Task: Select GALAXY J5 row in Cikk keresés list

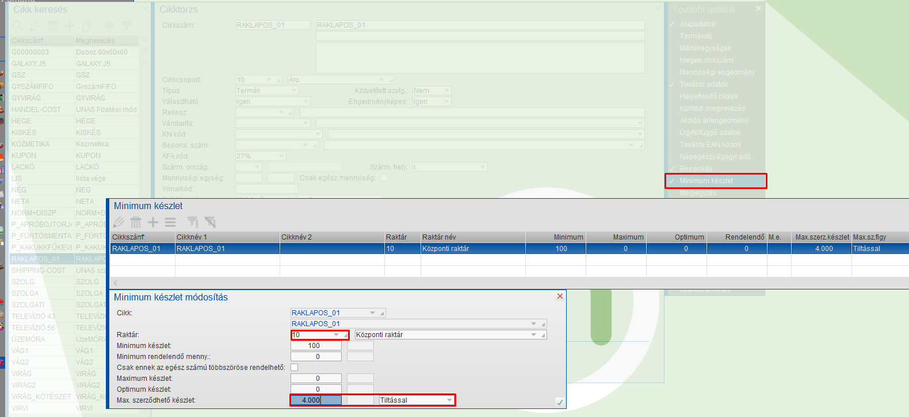Action: [x=74, y=64]
